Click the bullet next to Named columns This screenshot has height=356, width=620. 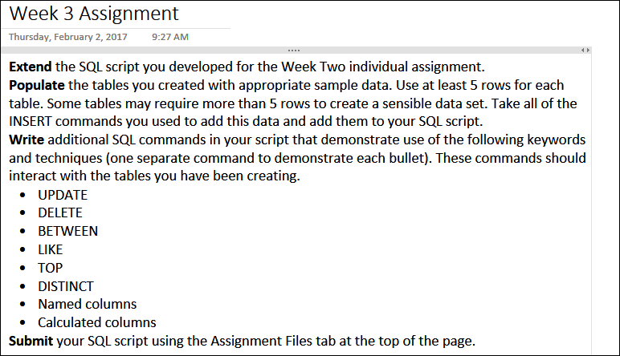tap(25, 305)
